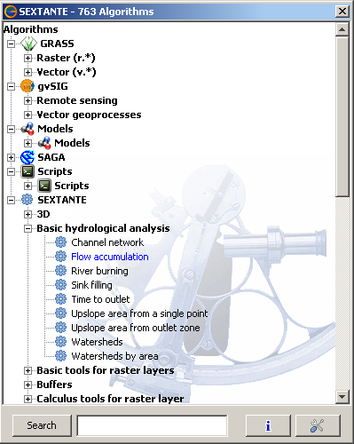The height and width of the screenshot is (444, 354).
Task: Select Watersheds by area algorithm
Action: 114,356
